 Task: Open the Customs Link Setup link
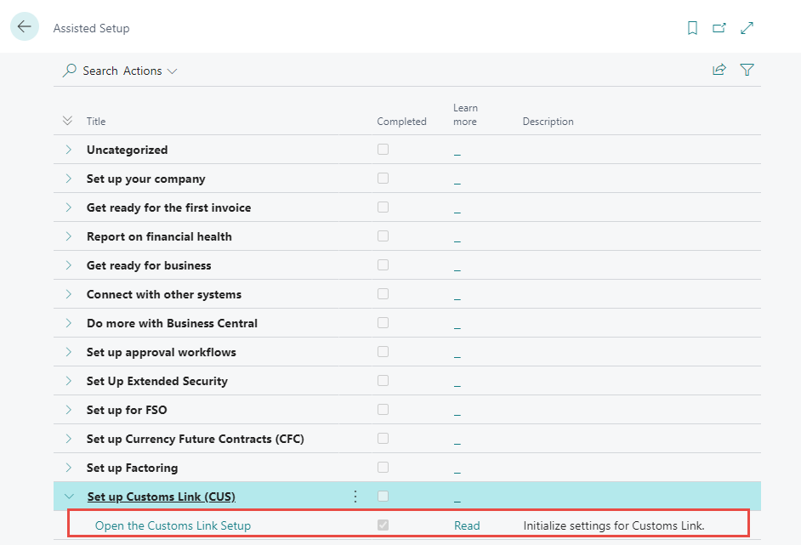(173, 525)
